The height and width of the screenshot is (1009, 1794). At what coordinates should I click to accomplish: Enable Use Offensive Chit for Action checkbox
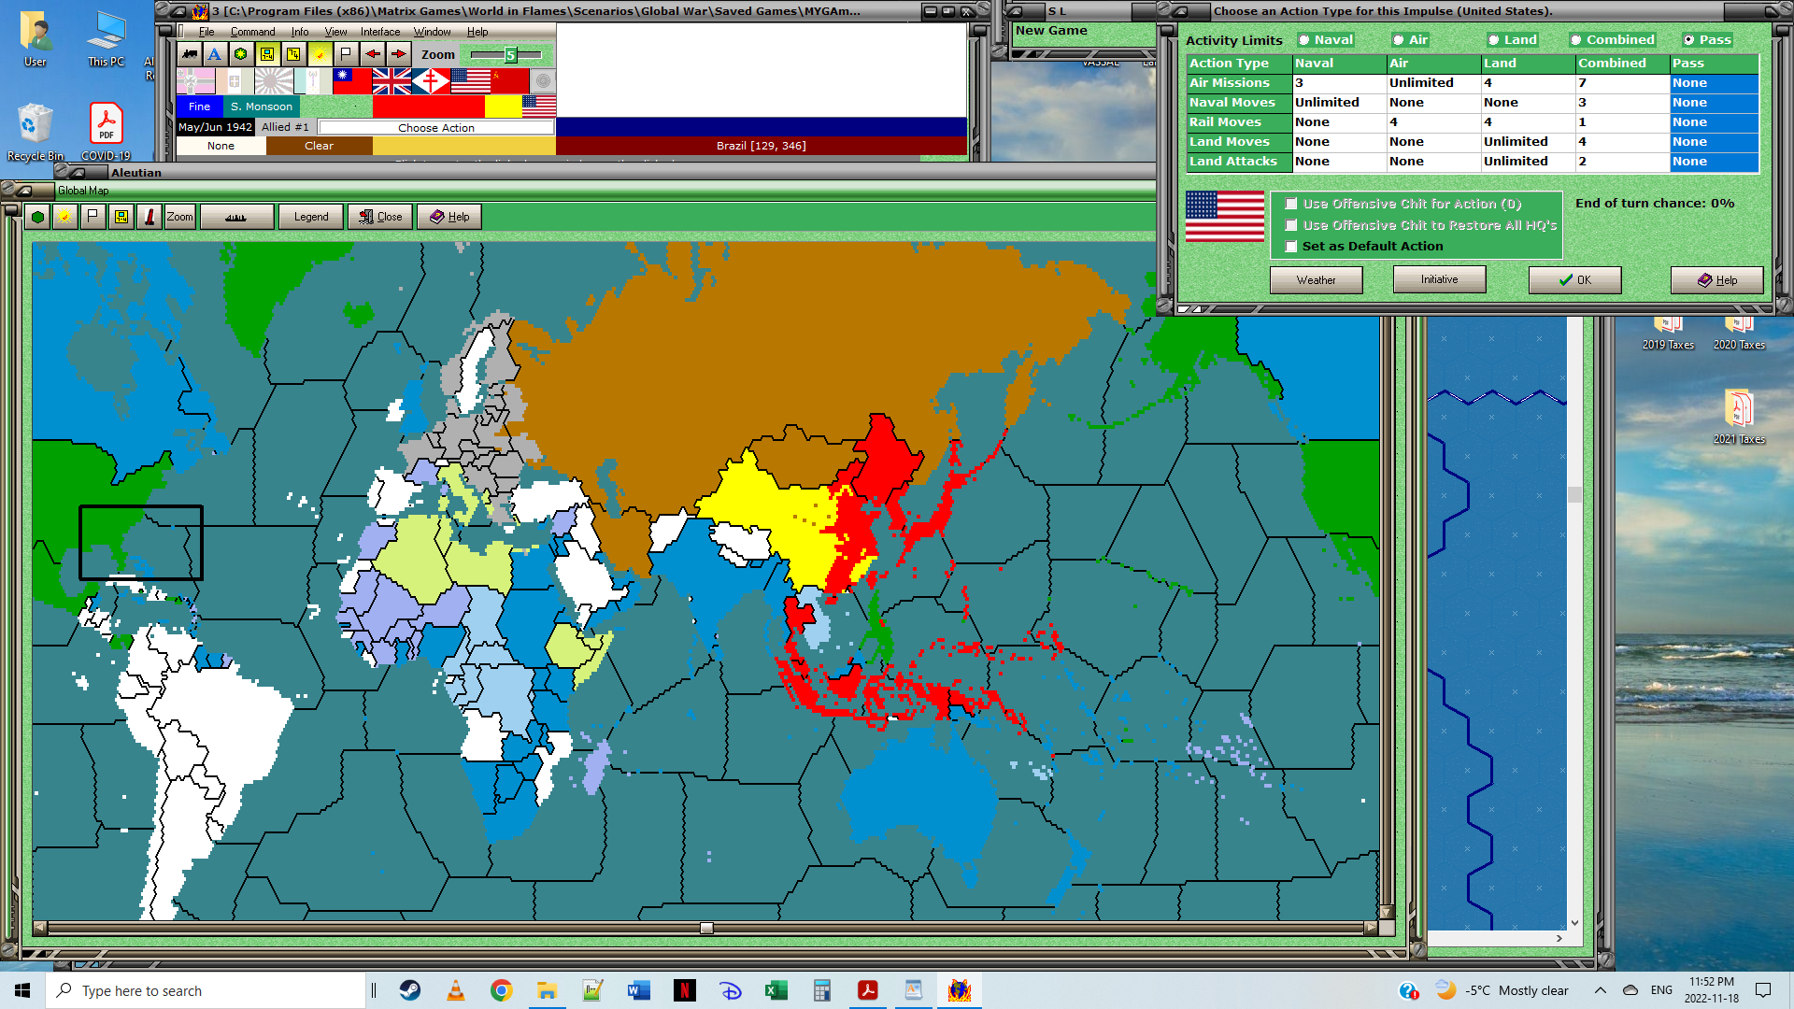pyautogui.click(x=1291, y=204)
